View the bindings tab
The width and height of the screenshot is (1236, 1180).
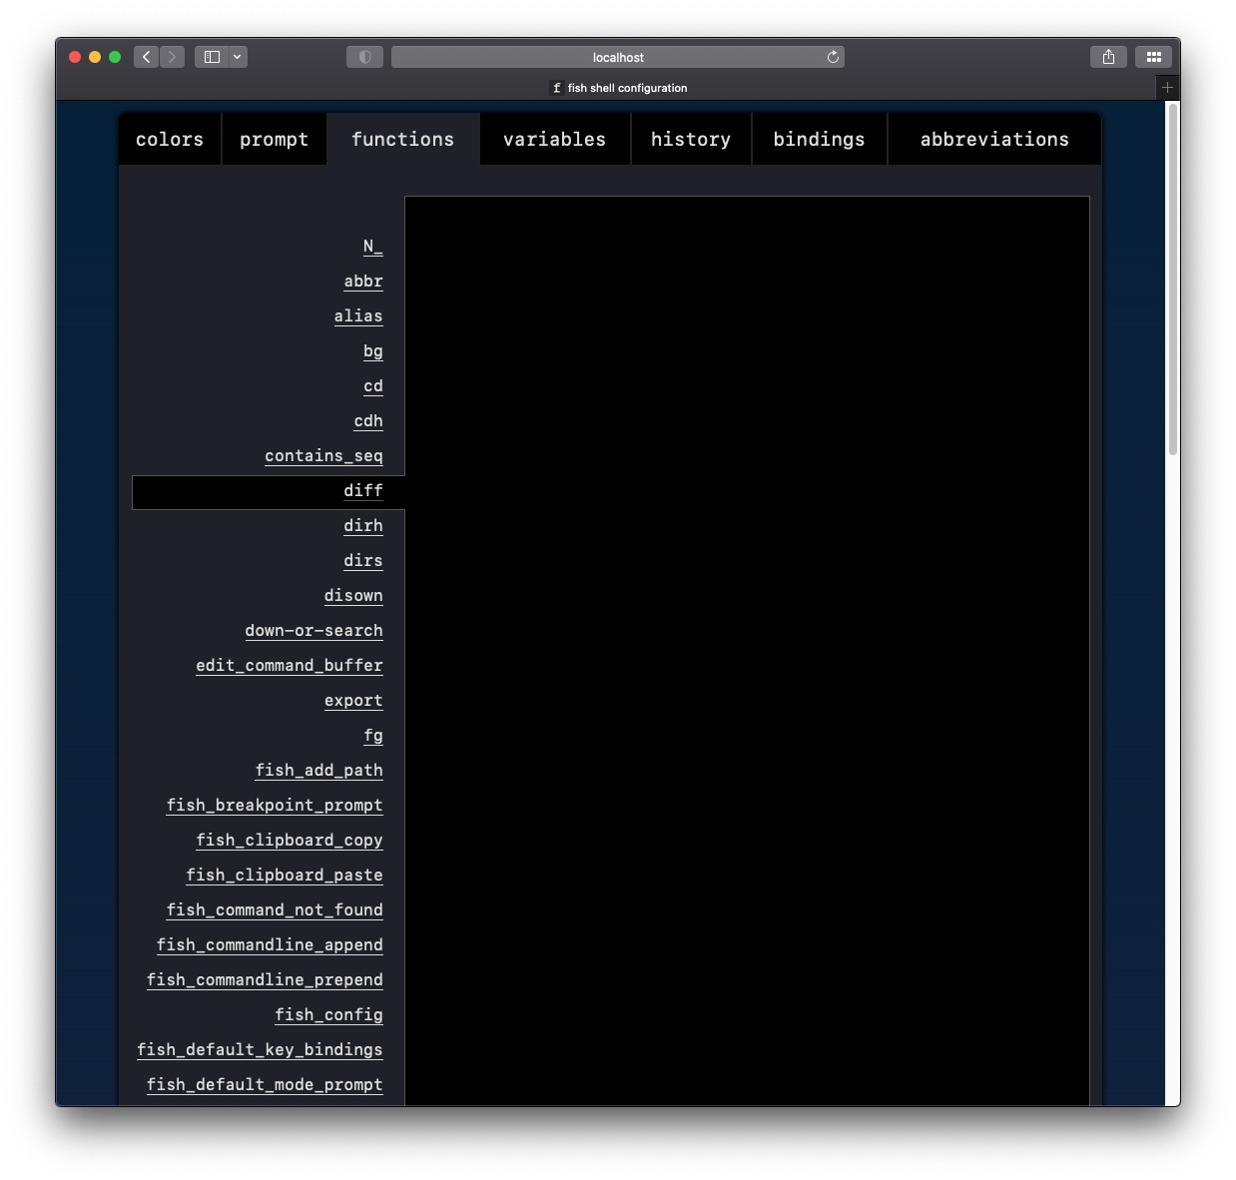819,139
